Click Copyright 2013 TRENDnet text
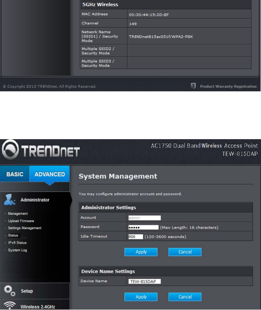Viewport: 261px width, 310px height. tap(50, 86)
